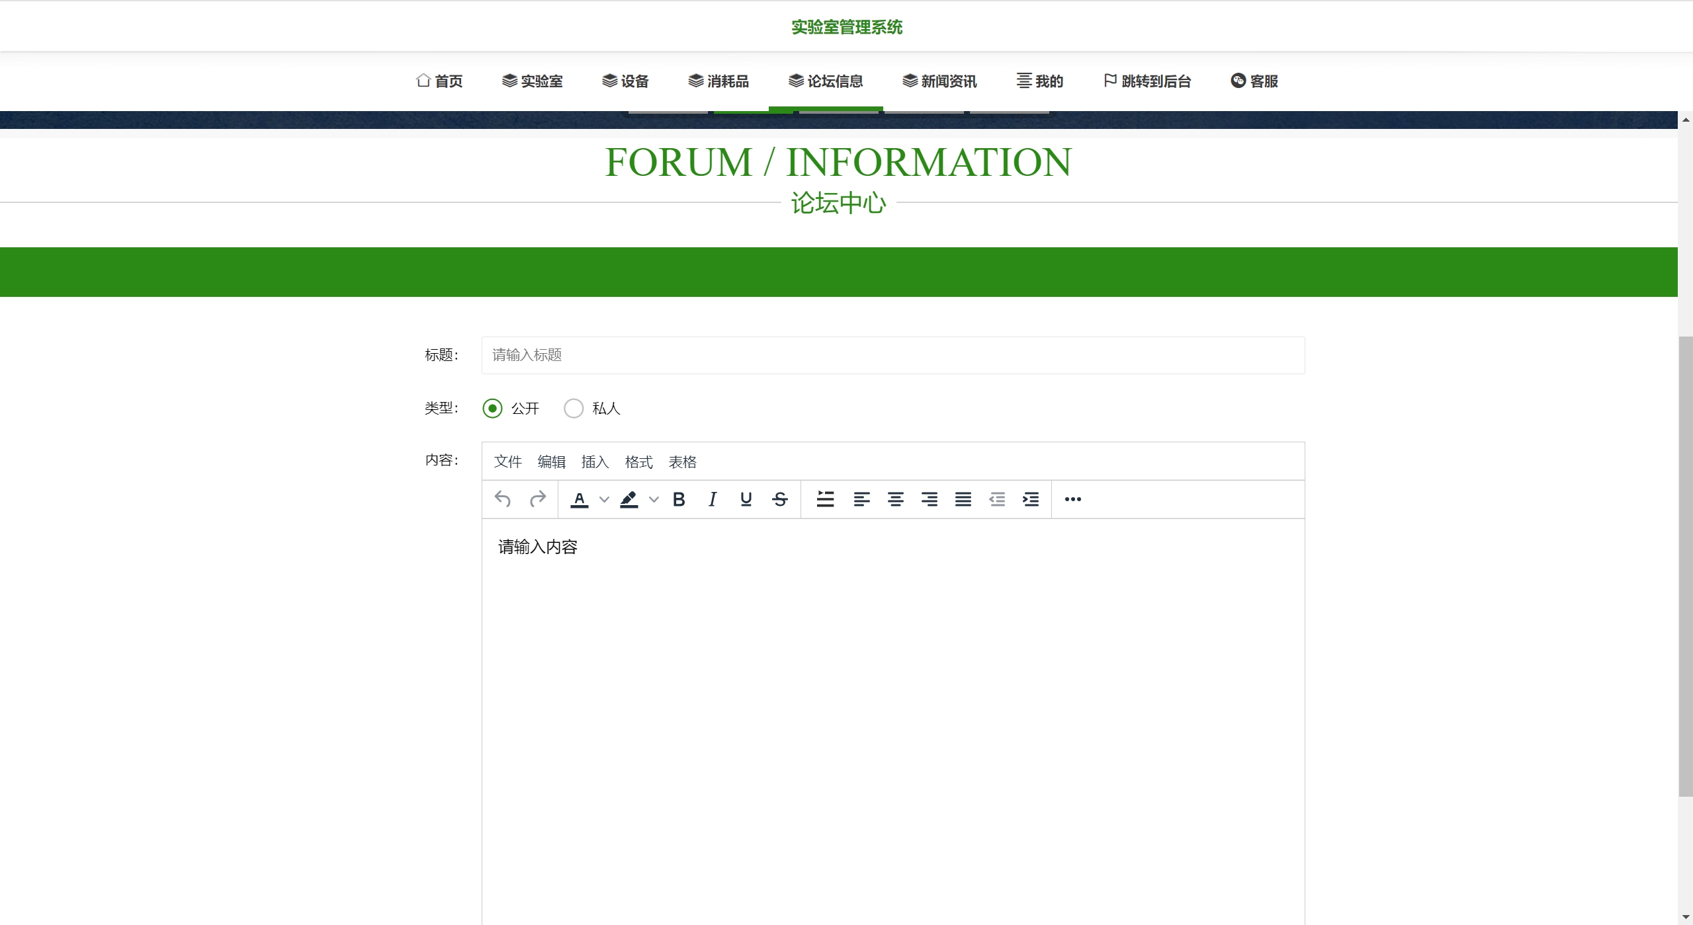Click the redo arrow icon

point(537,499)
